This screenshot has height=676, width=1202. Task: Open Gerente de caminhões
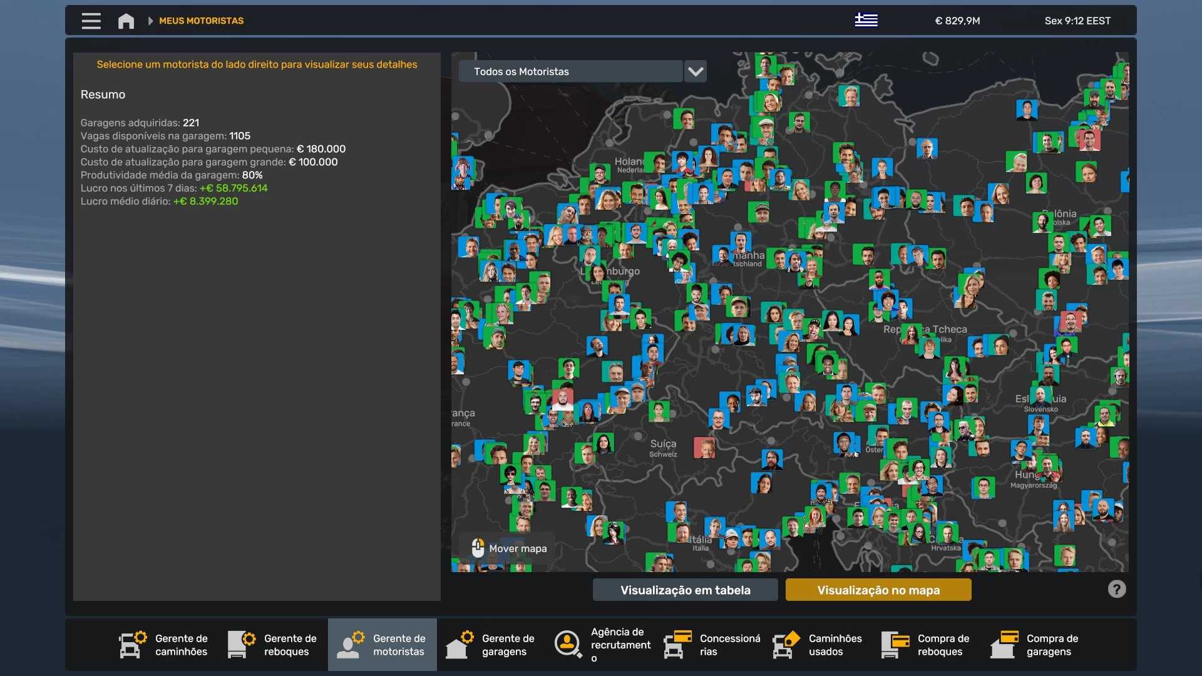click(x=164, y=645)
